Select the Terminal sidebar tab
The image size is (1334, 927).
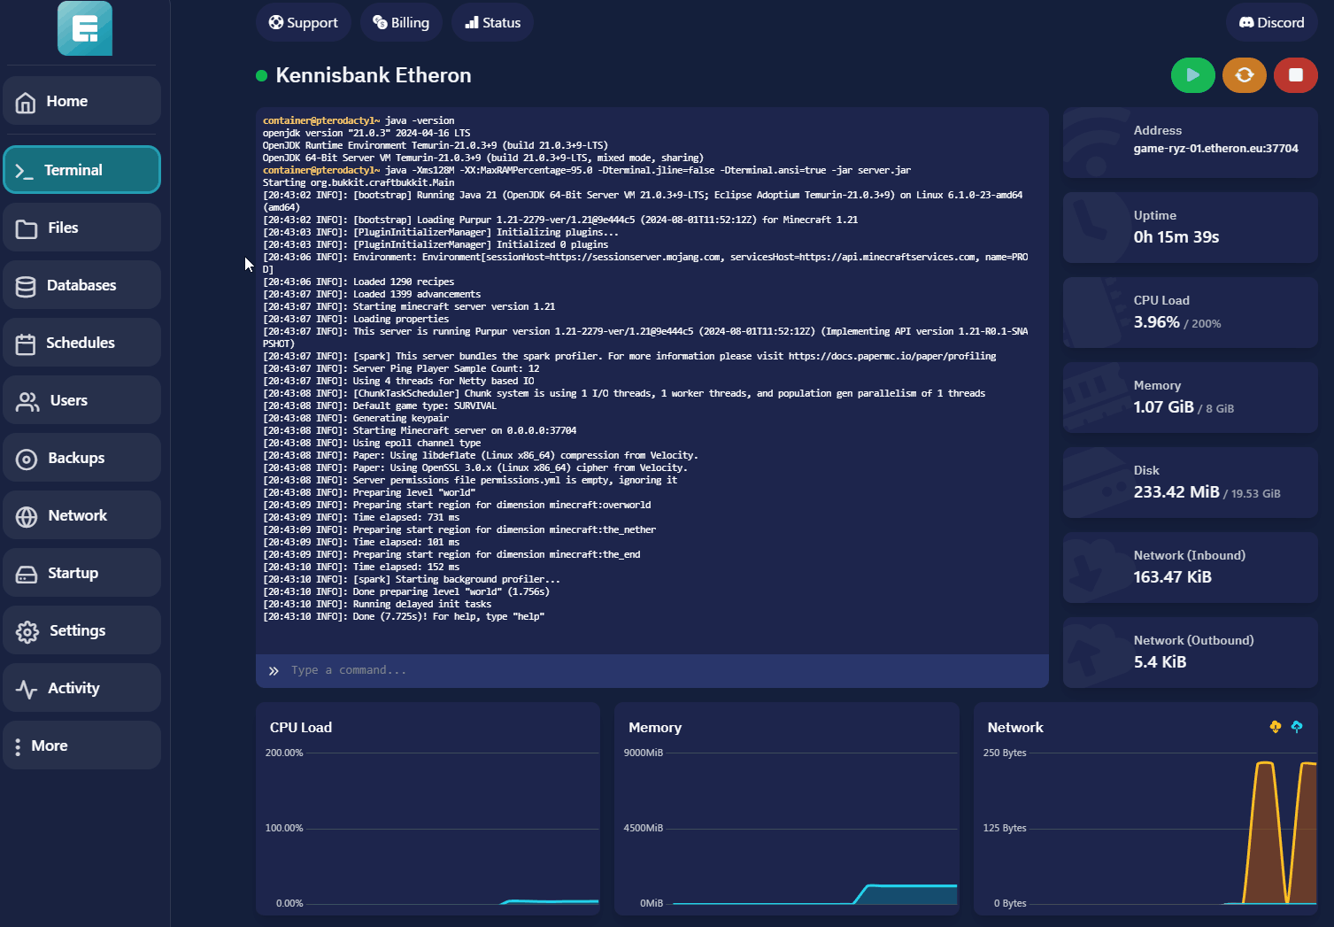click(81, 170)
